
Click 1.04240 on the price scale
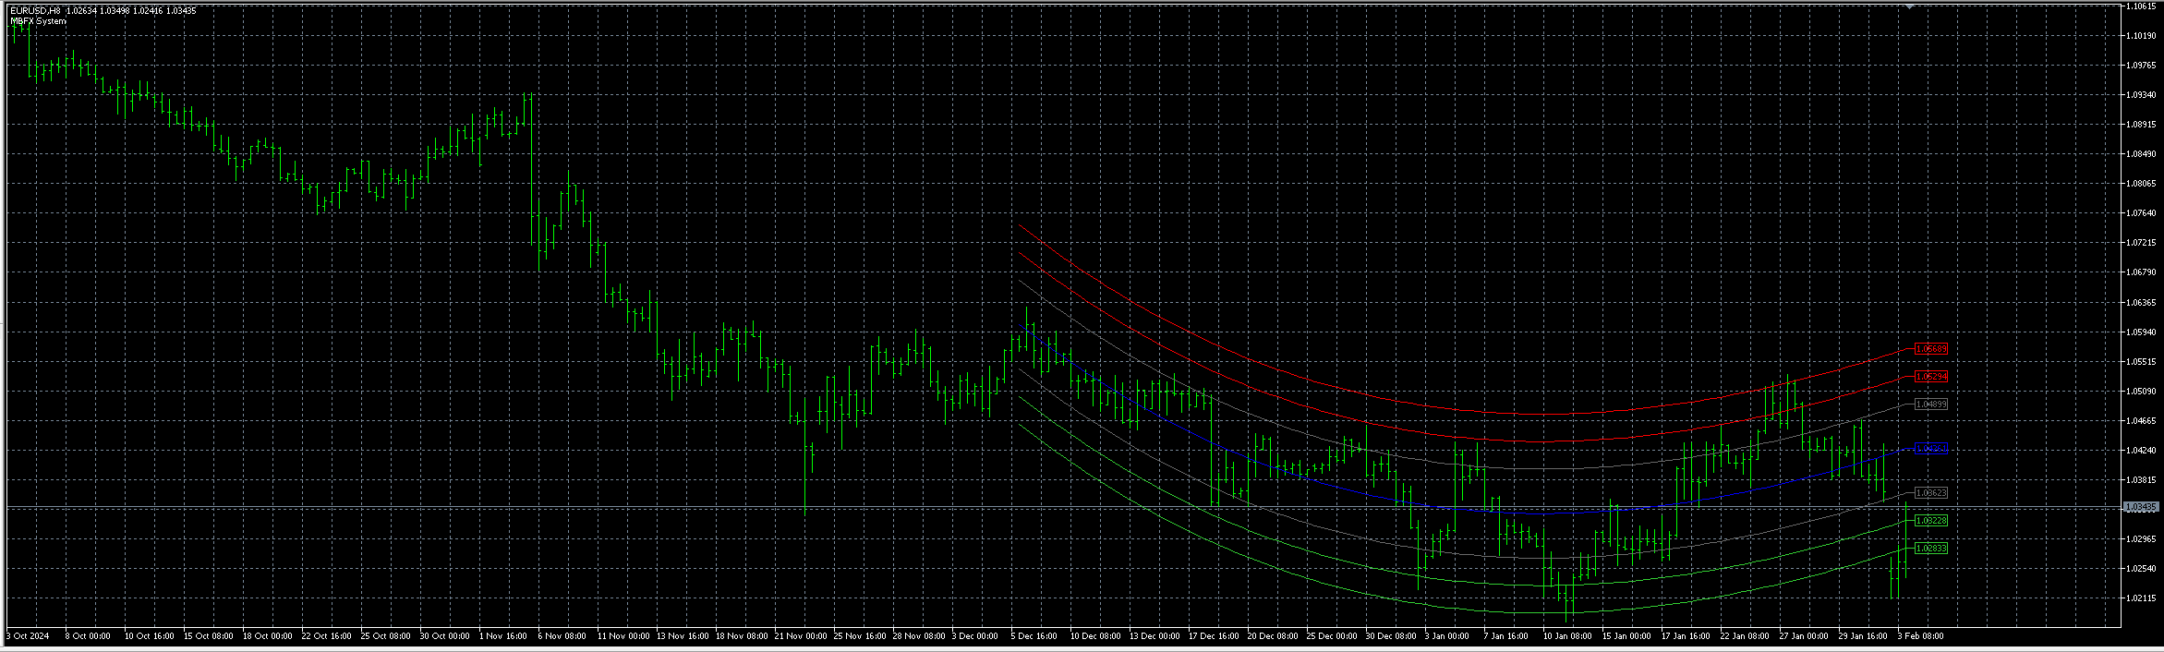(x=2141, y=451)
